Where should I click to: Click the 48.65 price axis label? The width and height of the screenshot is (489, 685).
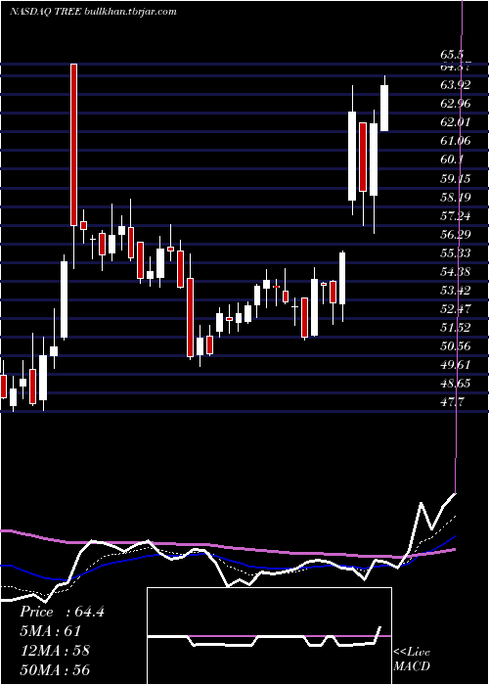(x=456, y=384)
